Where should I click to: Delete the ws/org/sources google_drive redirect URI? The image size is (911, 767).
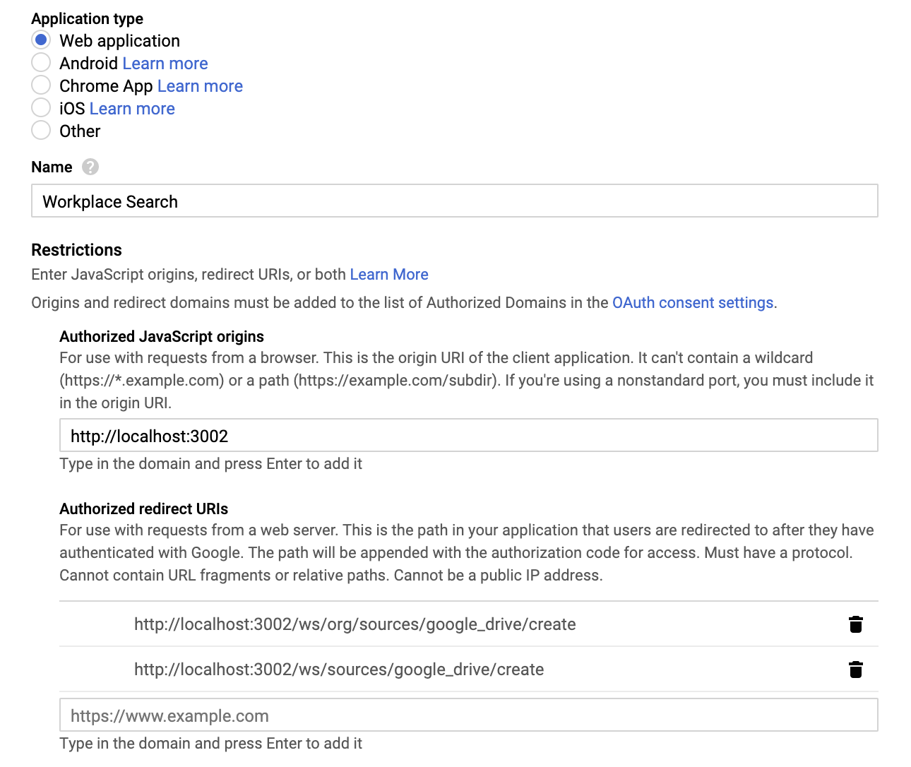(855, 624)
